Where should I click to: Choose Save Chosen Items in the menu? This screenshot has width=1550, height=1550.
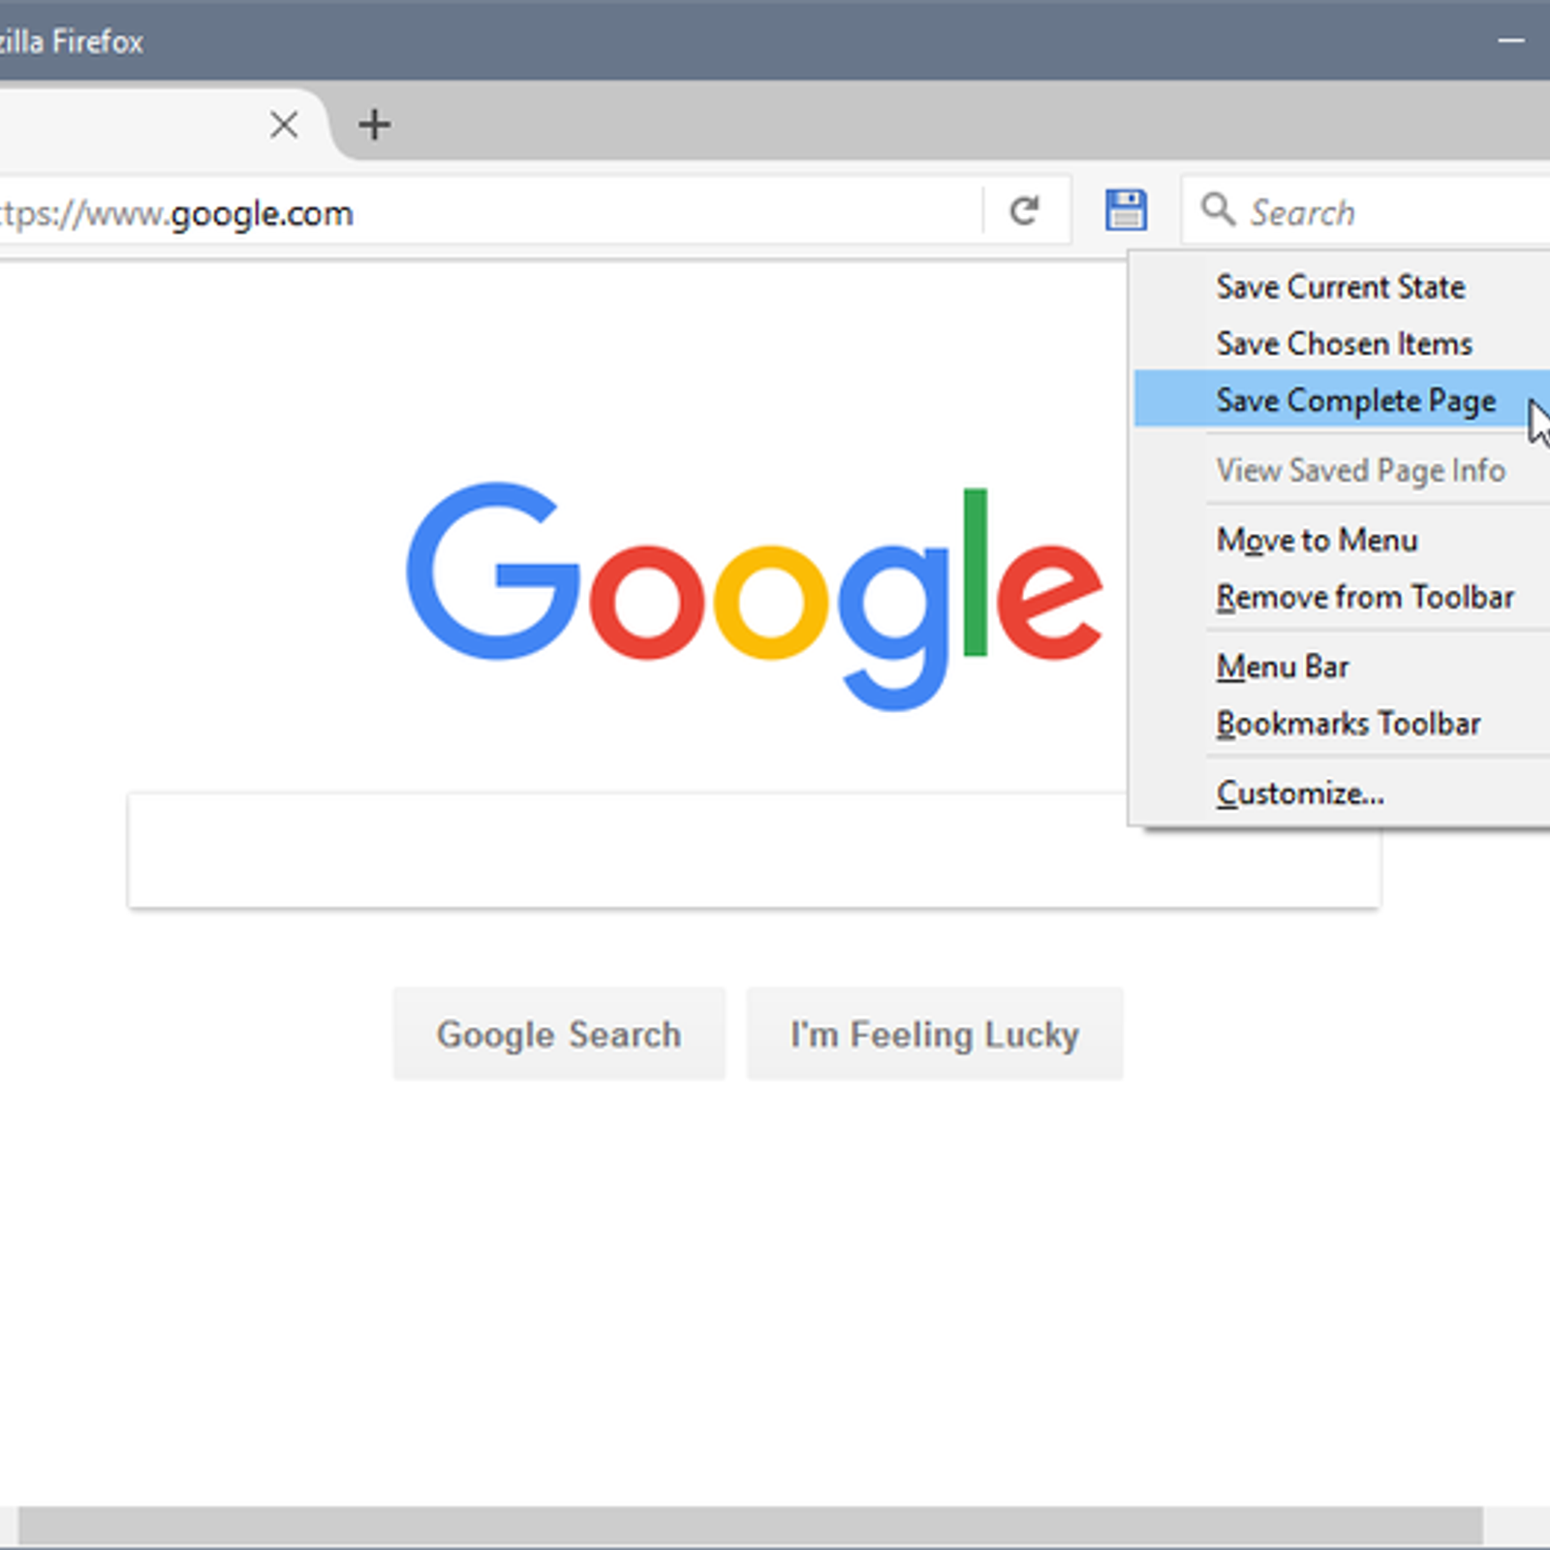(x=1344, y=344)
